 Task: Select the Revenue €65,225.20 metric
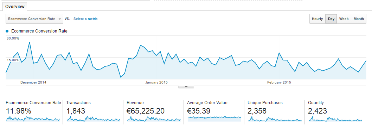(146, 111)
